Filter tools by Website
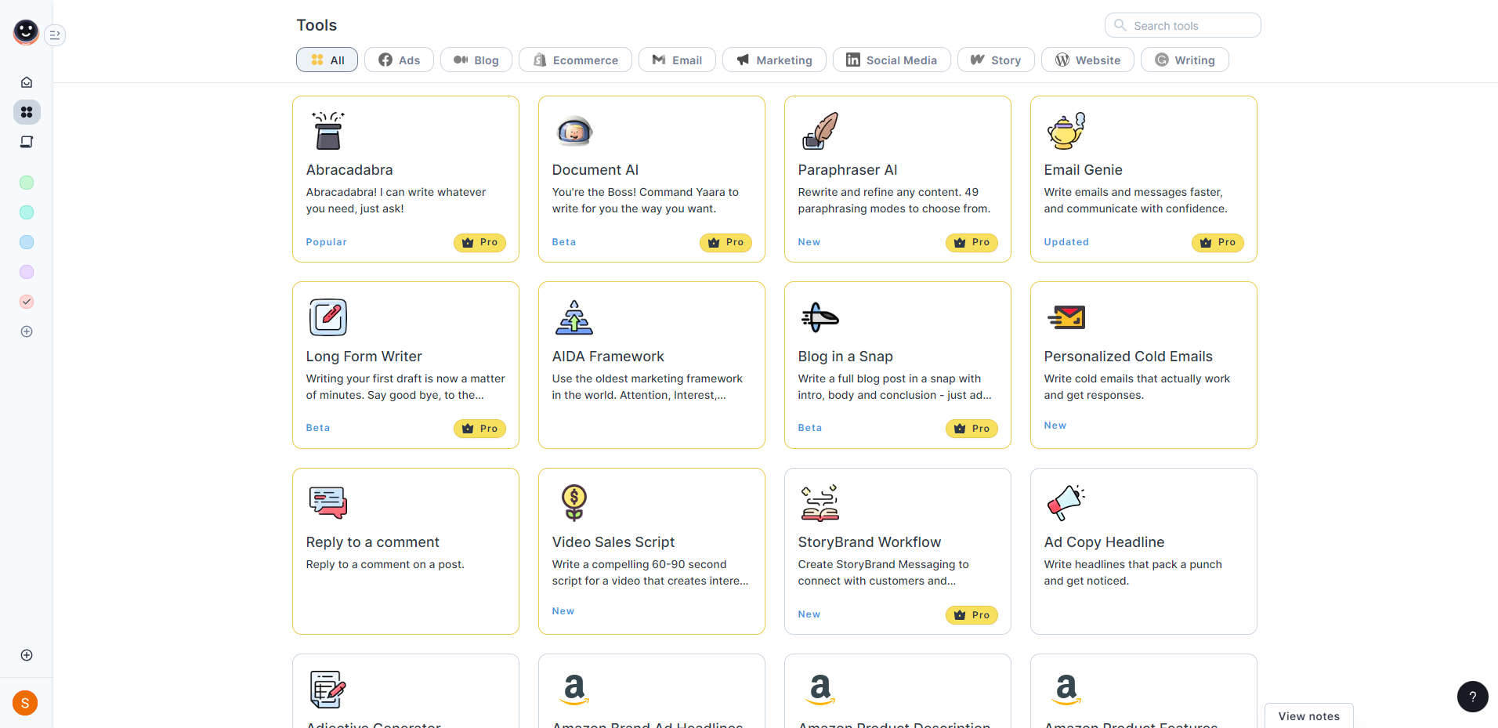1498x728 pixels. (x=1087, y=60)
